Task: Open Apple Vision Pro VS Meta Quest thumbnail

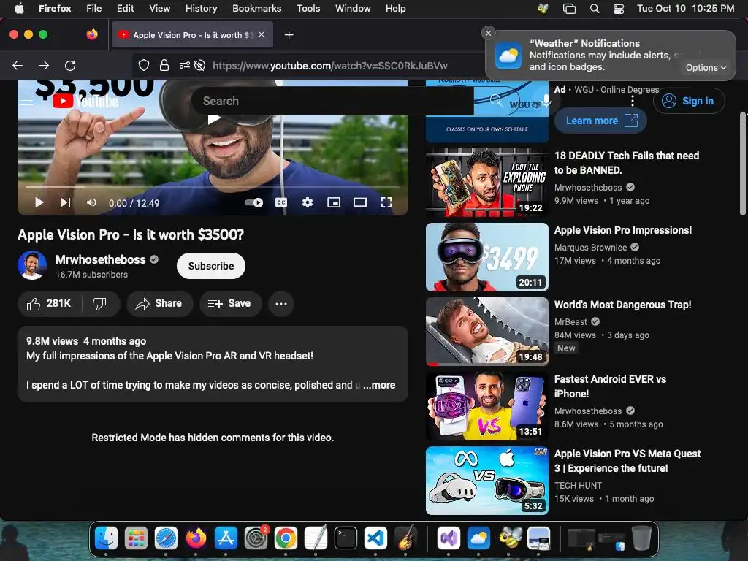Action: [487, 481]
